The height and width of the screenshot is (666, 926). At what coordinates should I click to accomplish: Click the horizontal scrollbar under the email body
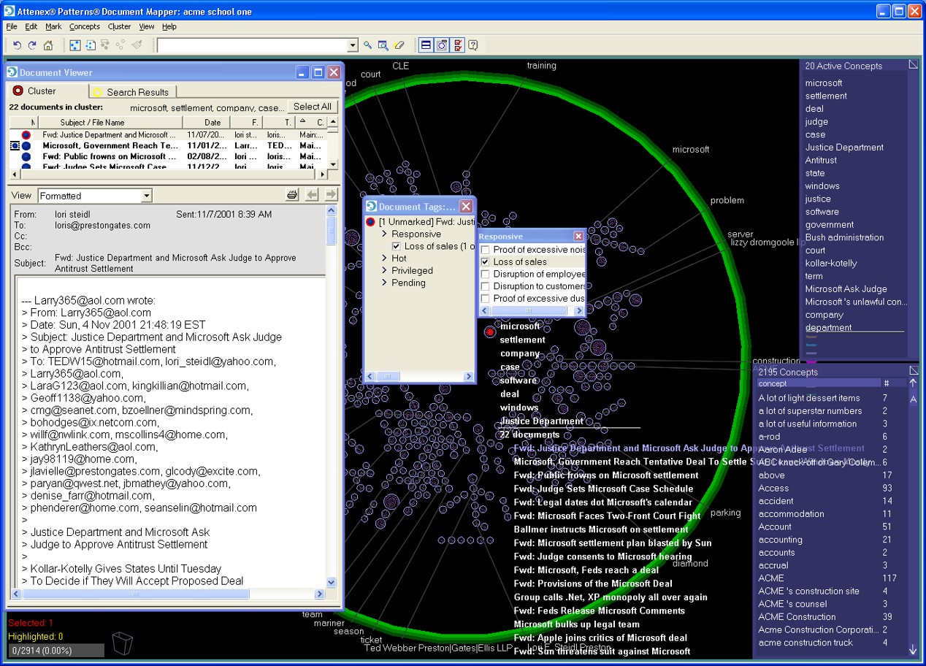point(135,594)
